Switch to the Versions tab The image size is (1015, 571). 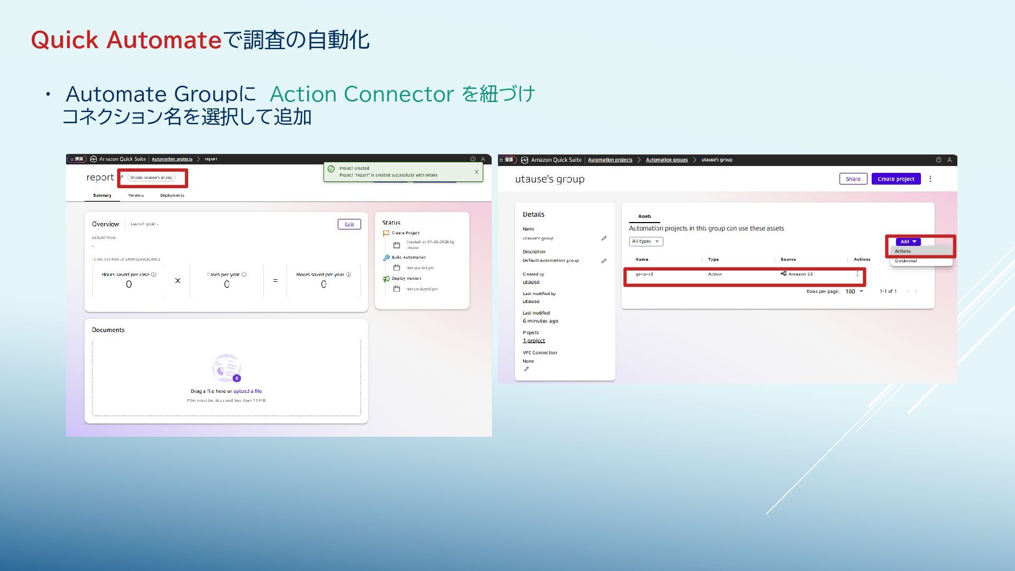(136, 195)
